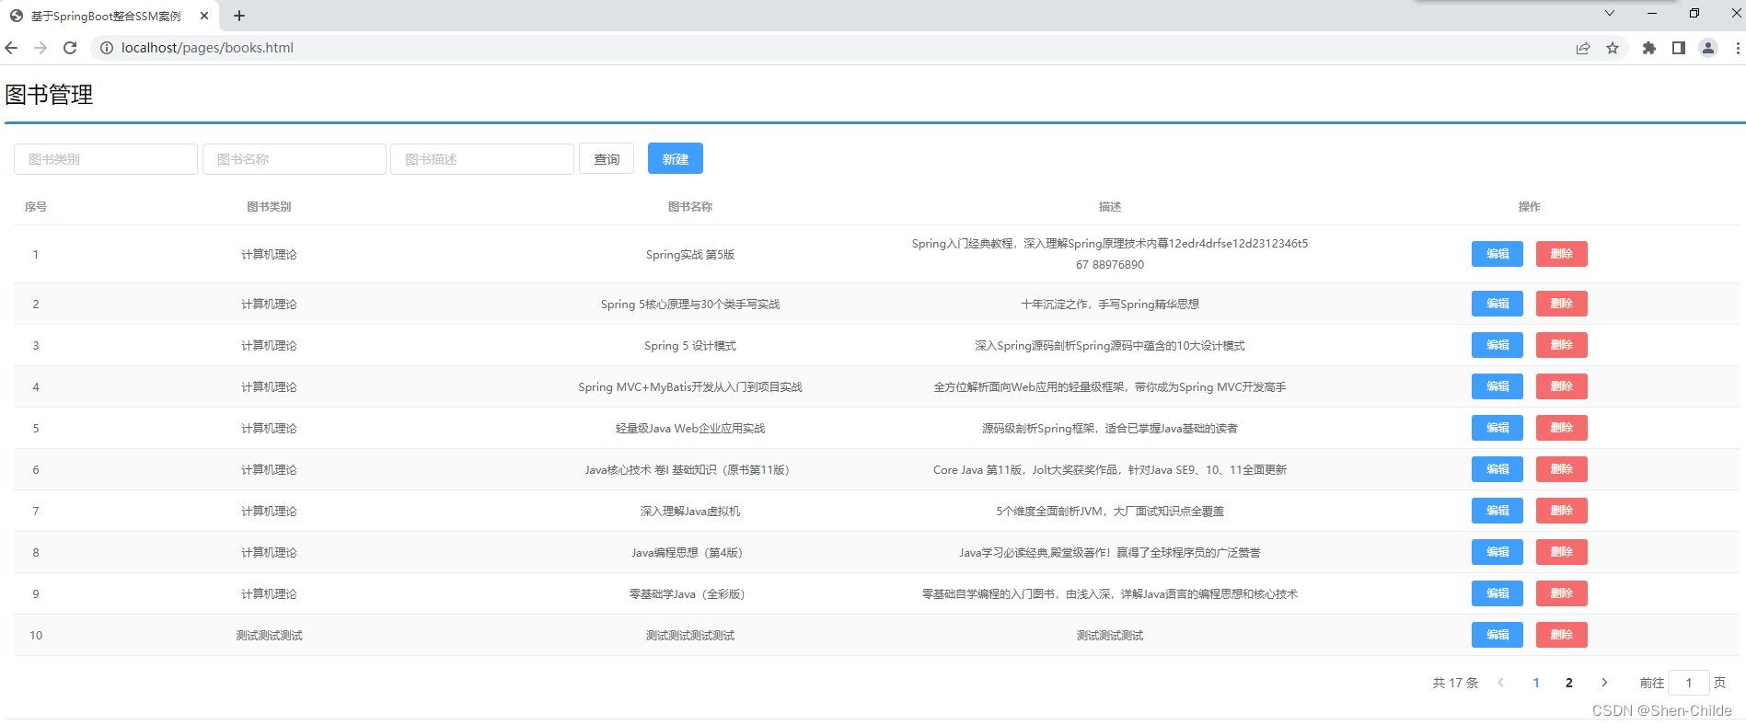Image resolution: width=1746 pixels, height=725 pixels.
Task: Edit the 轻量级Java Web企业应用实战 row
Action: (x=1497, y=428)
